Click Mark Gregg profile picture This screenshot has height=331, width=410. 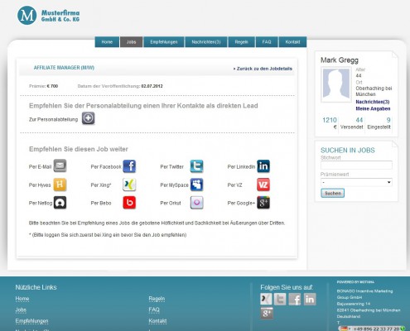click(x=336, y=84)
